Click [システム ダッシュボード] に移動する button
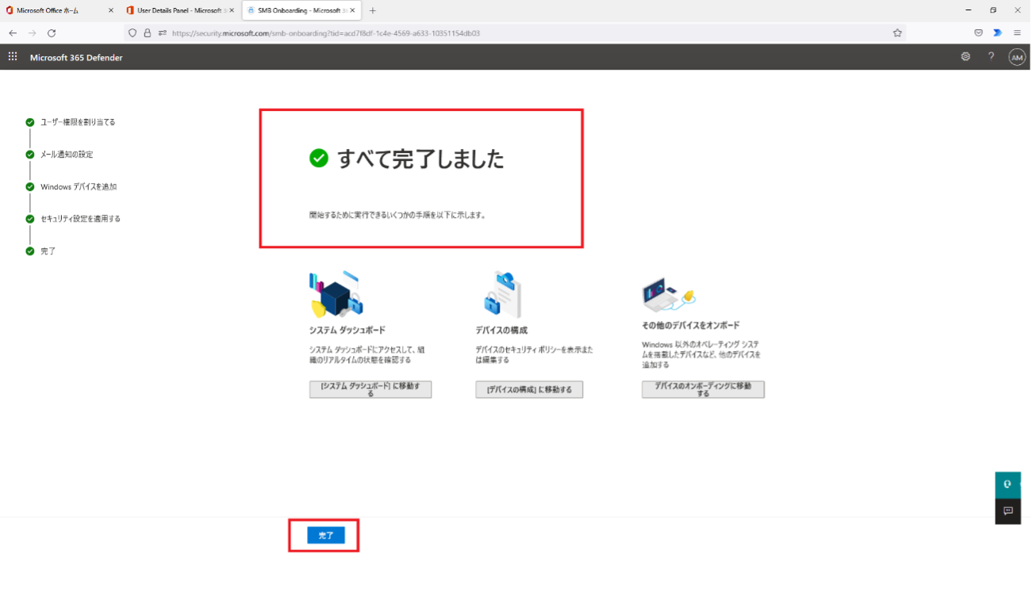Viewport: 1032px width, 600px height. point(370,389)
